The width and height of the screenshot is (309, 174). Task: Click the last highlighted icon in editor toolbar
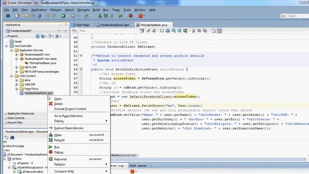tap(219, 30)
